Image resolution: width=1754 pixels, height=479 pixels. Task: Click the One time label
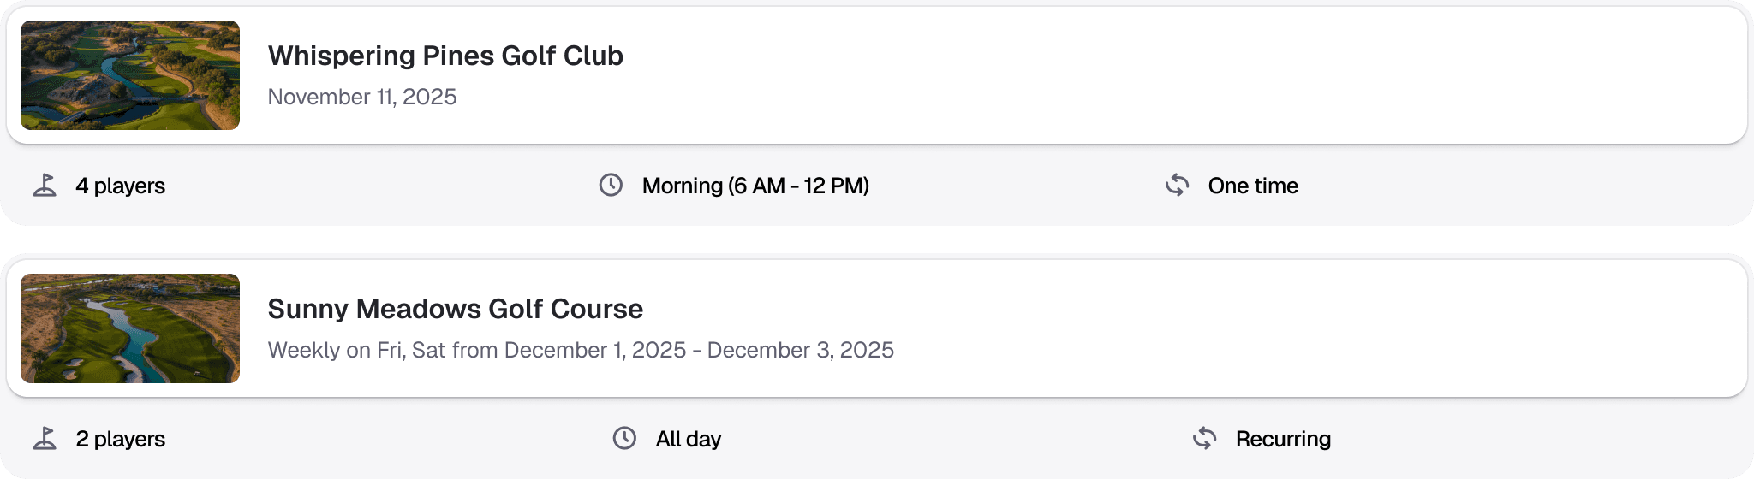point(1253,186)
